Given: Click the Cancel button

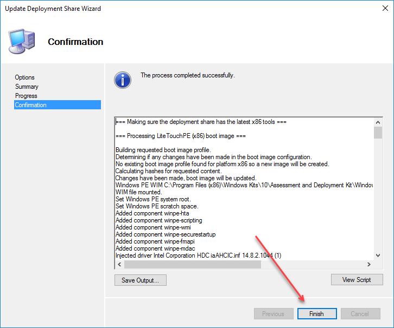Looking at the screenshot, I should (x=360, y=314).
